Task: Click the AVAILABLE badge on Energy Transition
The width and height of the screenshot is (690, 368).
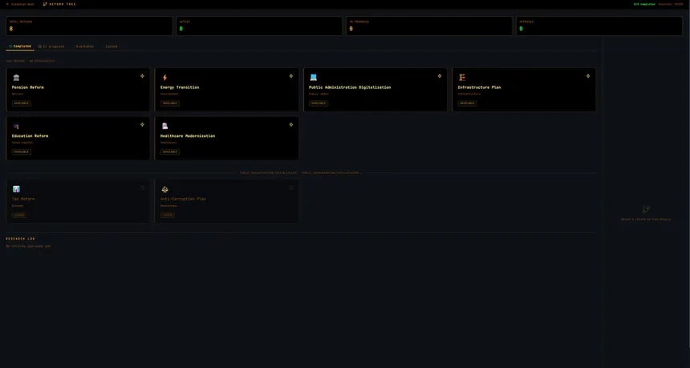Action: pyautogui.click(x=170, y=103)
